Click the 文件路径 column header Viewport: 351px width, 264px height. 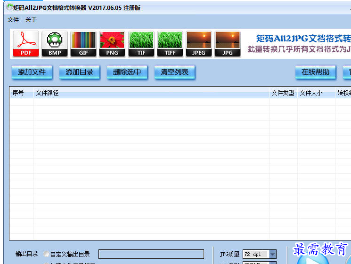coord(151,93)
